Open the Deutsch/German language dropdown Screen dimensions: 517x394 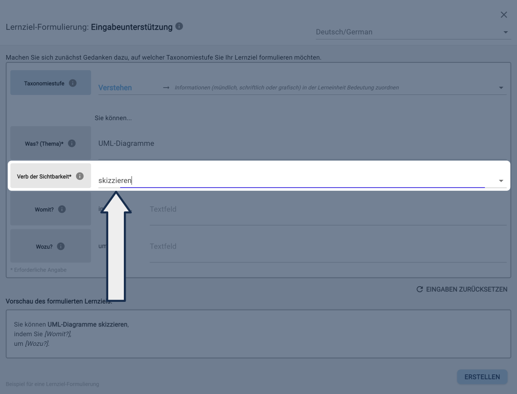click(x=506, y=32)
